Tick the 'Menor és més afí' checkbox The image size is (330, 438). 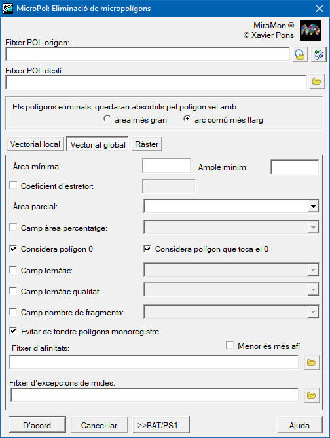point(230,346)
